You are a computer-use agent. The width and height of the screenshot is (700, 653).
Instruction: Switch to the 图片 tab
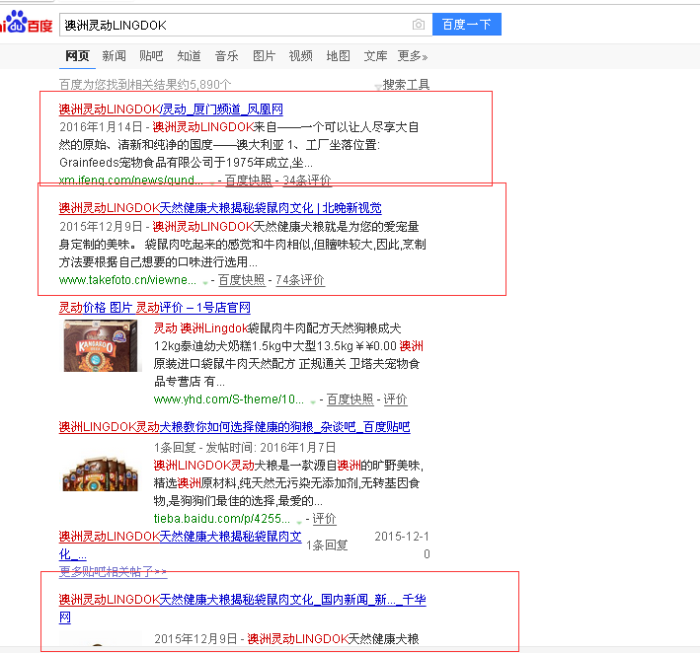coord(264,56)
